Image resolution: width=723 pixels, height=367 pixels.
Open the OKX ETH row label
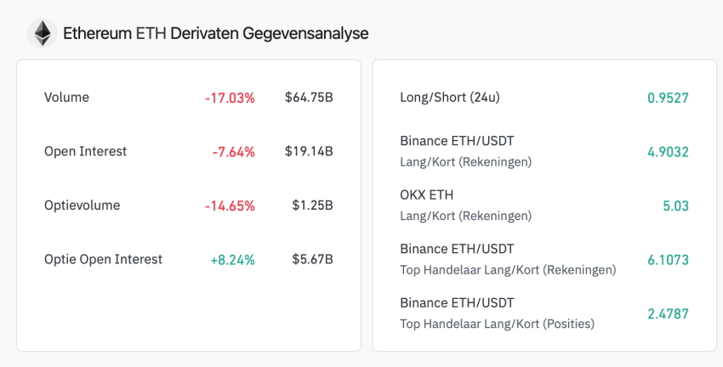pos(426,195)
